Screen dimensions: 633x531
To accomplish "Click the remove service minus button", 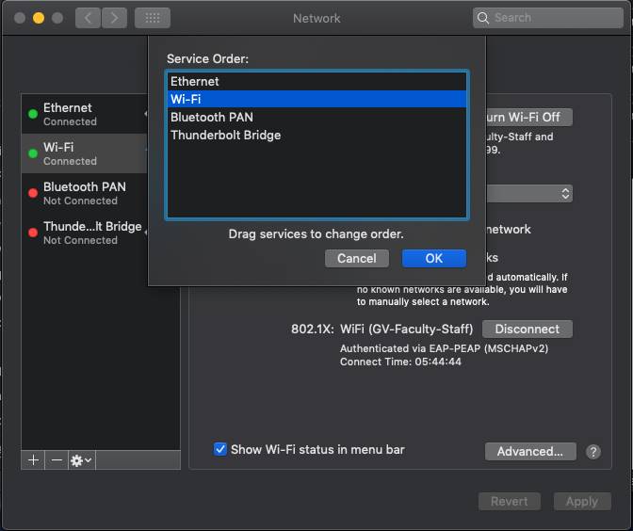I will click(x=57, y=460).
